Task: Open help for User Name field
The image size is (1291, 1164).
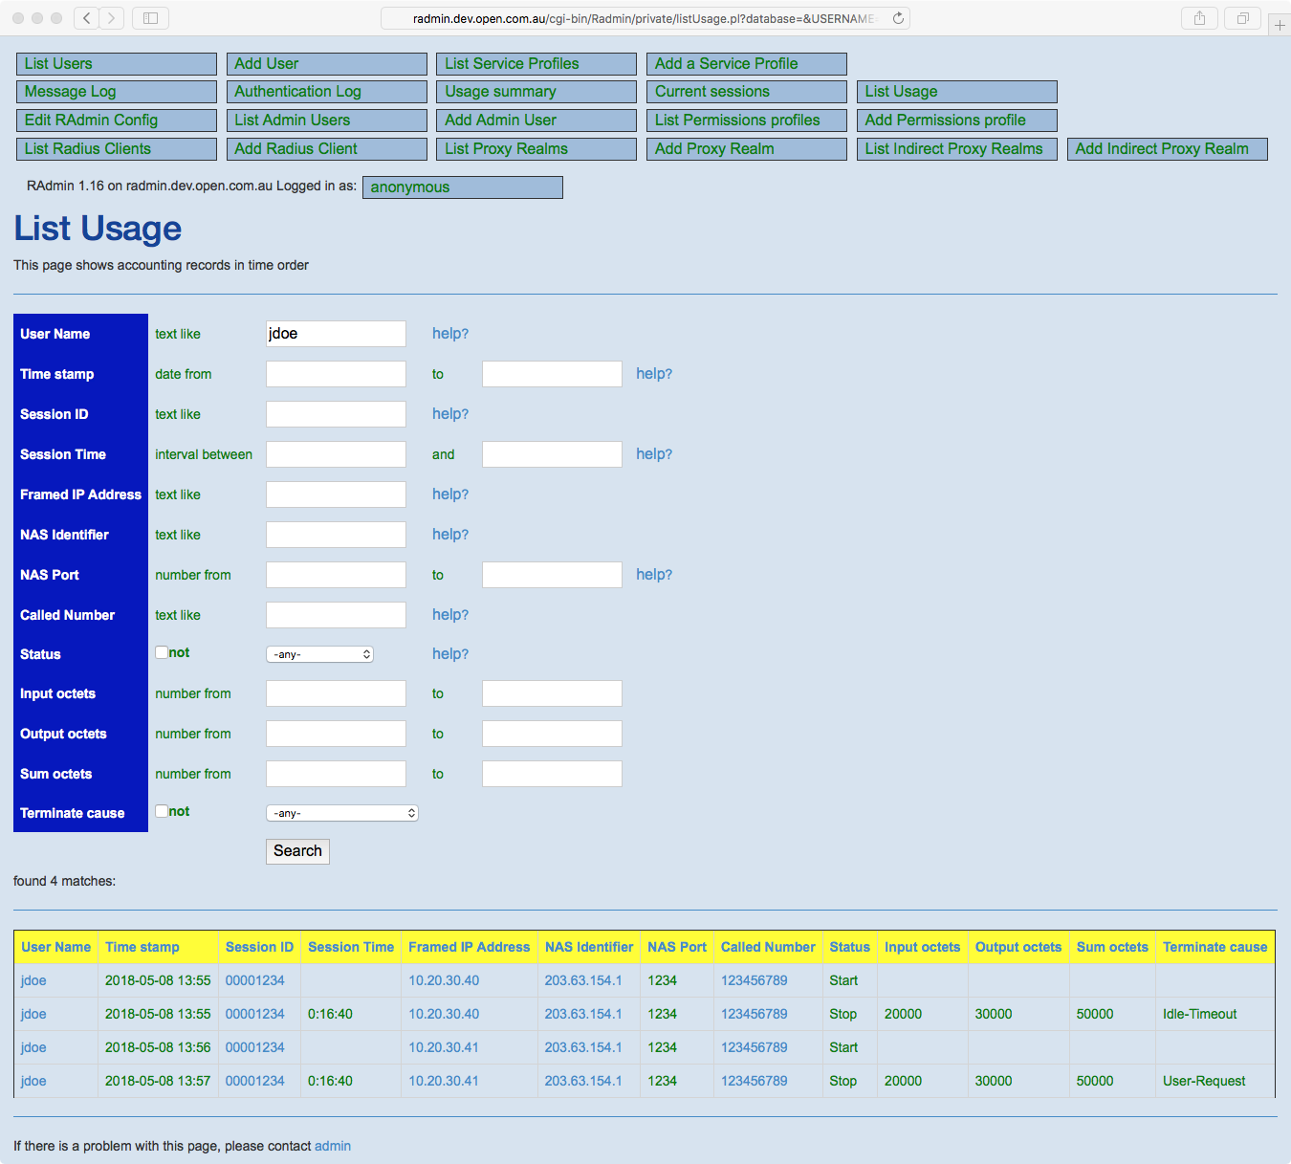Action: click(450, 334)
